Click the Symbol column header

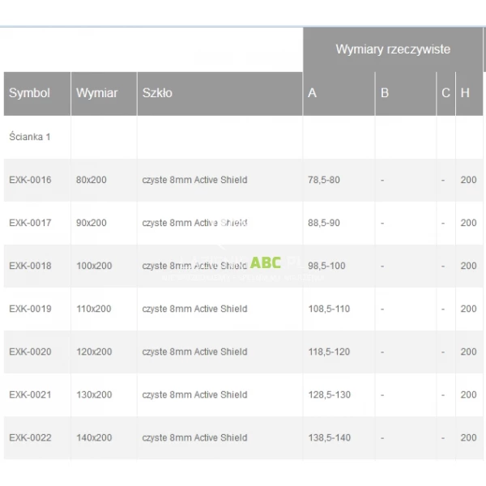click(x=29, y=93)
